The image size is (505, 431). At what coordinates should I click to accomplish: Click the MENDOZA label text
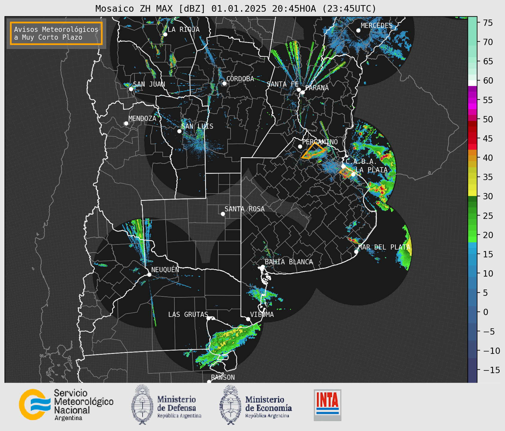click(142, 118)
